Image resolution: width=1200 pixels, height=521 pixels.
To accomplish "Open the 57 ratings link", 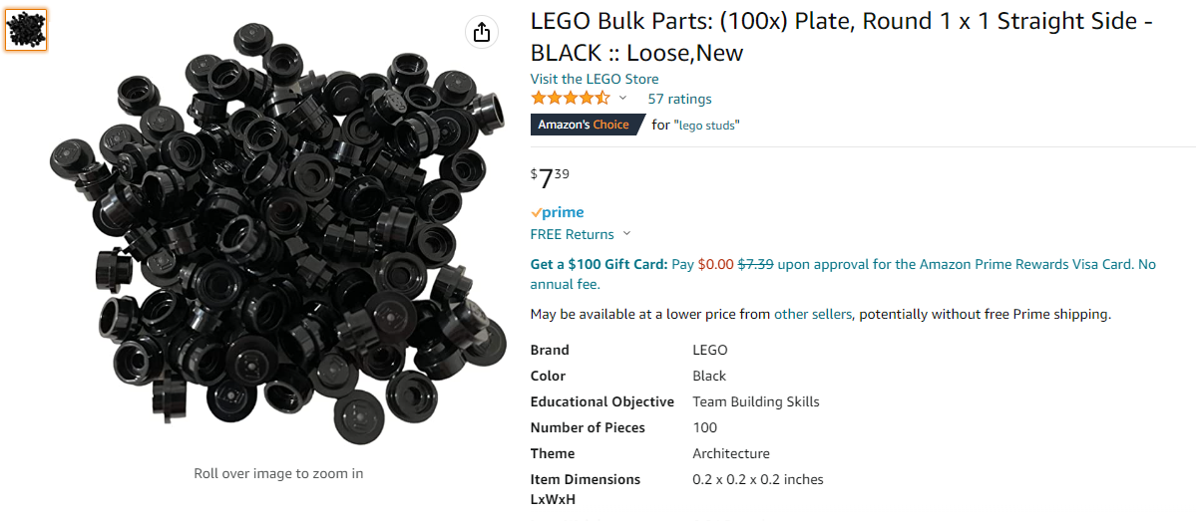I will 679,99.
